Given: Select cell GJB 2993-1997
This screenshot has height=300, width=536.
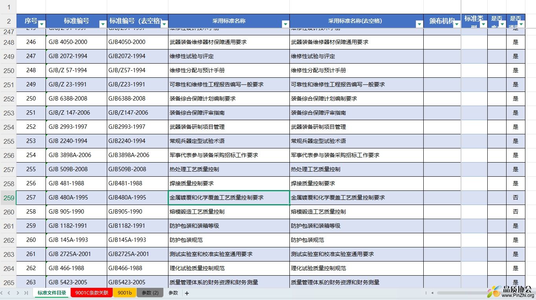Looking at the screenshot, I should click(76, 127).
